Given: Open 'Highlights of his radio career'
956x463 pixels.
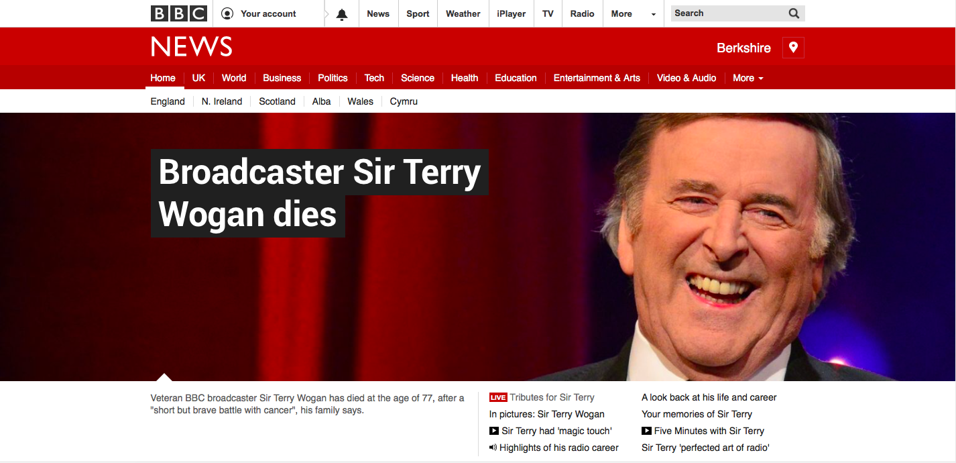Looking at the screenshot, I should coord(559,448).
